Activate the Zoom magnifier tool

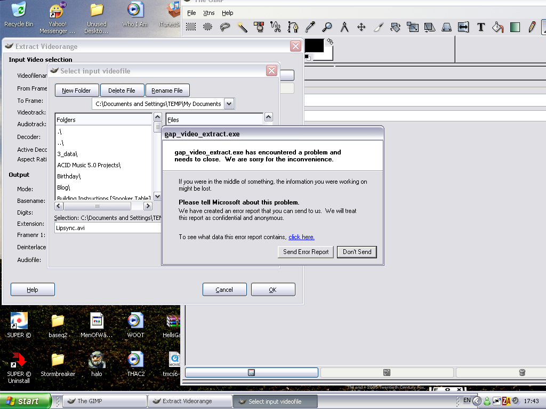point(327,27)
